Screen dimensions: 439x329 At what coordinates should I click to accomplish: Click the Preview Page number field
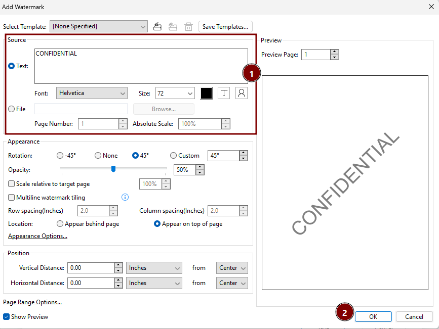316,55
